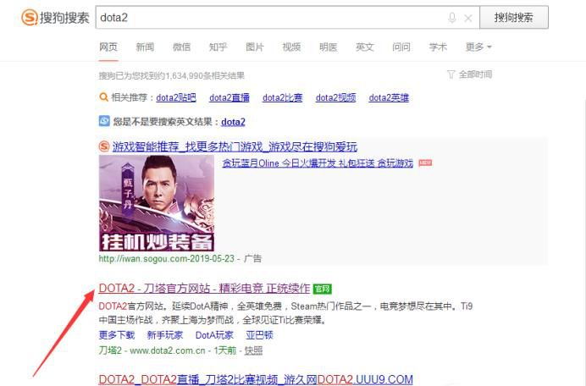Open the 问问 tab
This screenshot has width=586, height=386.
(x=401, y=47)
